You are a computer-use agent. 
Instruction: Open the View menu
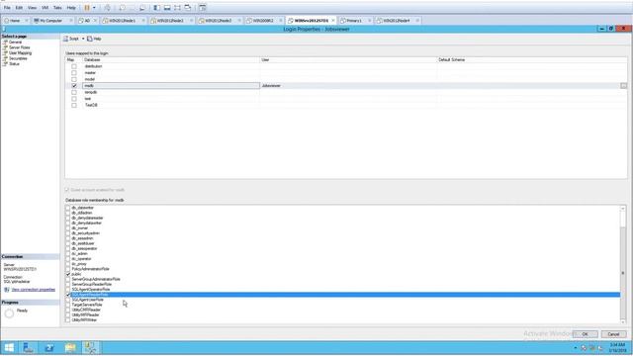point(32,8)
